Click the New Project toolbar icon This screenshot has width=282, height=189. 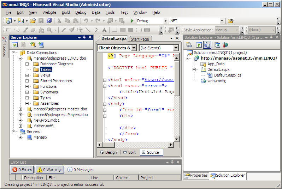[x=8, y=21]
